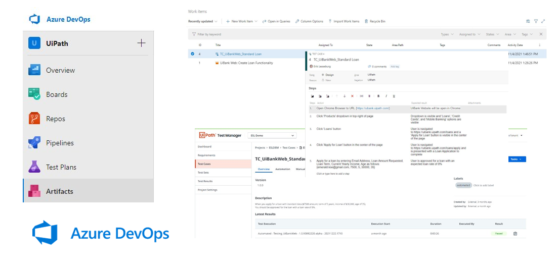The height and width of the screenshot is (267, 556).
Task: Open the blue Tasks dropdown button
Action: click(518, 159)
